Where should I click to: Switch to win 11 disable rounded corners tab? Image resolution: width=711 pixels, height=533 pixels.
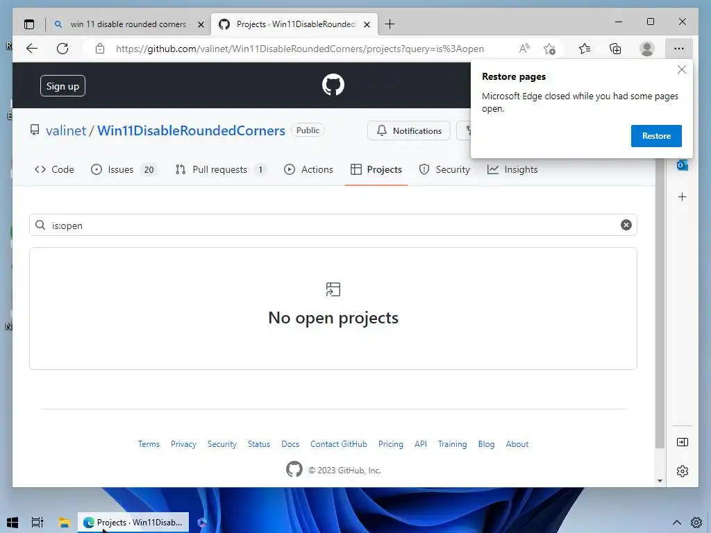coord(128,24)
